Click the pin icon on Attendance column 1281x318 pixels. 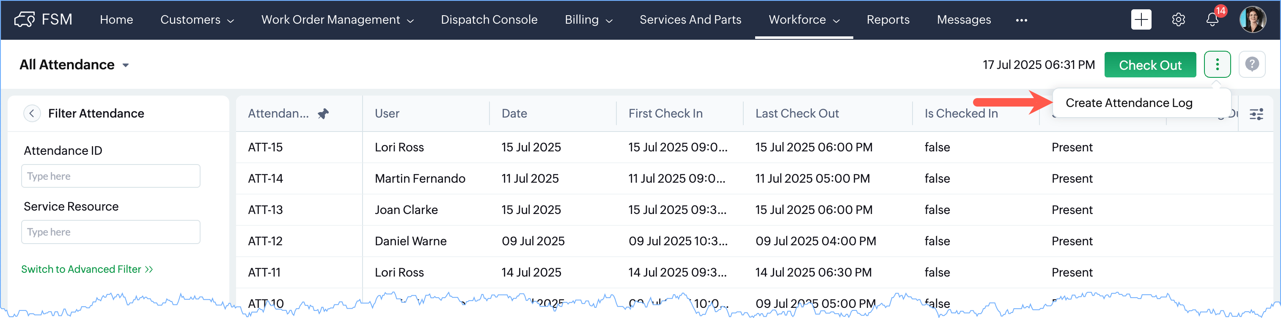[323, 114]
